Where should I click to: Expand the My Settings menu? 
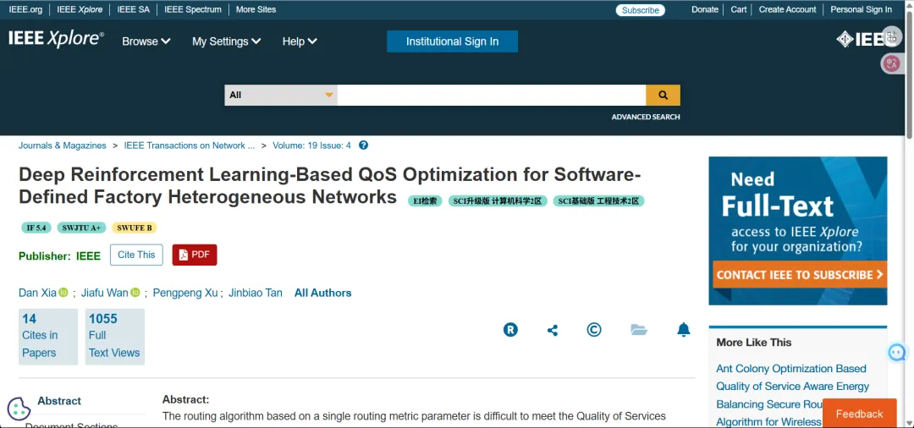pos(226,41)
